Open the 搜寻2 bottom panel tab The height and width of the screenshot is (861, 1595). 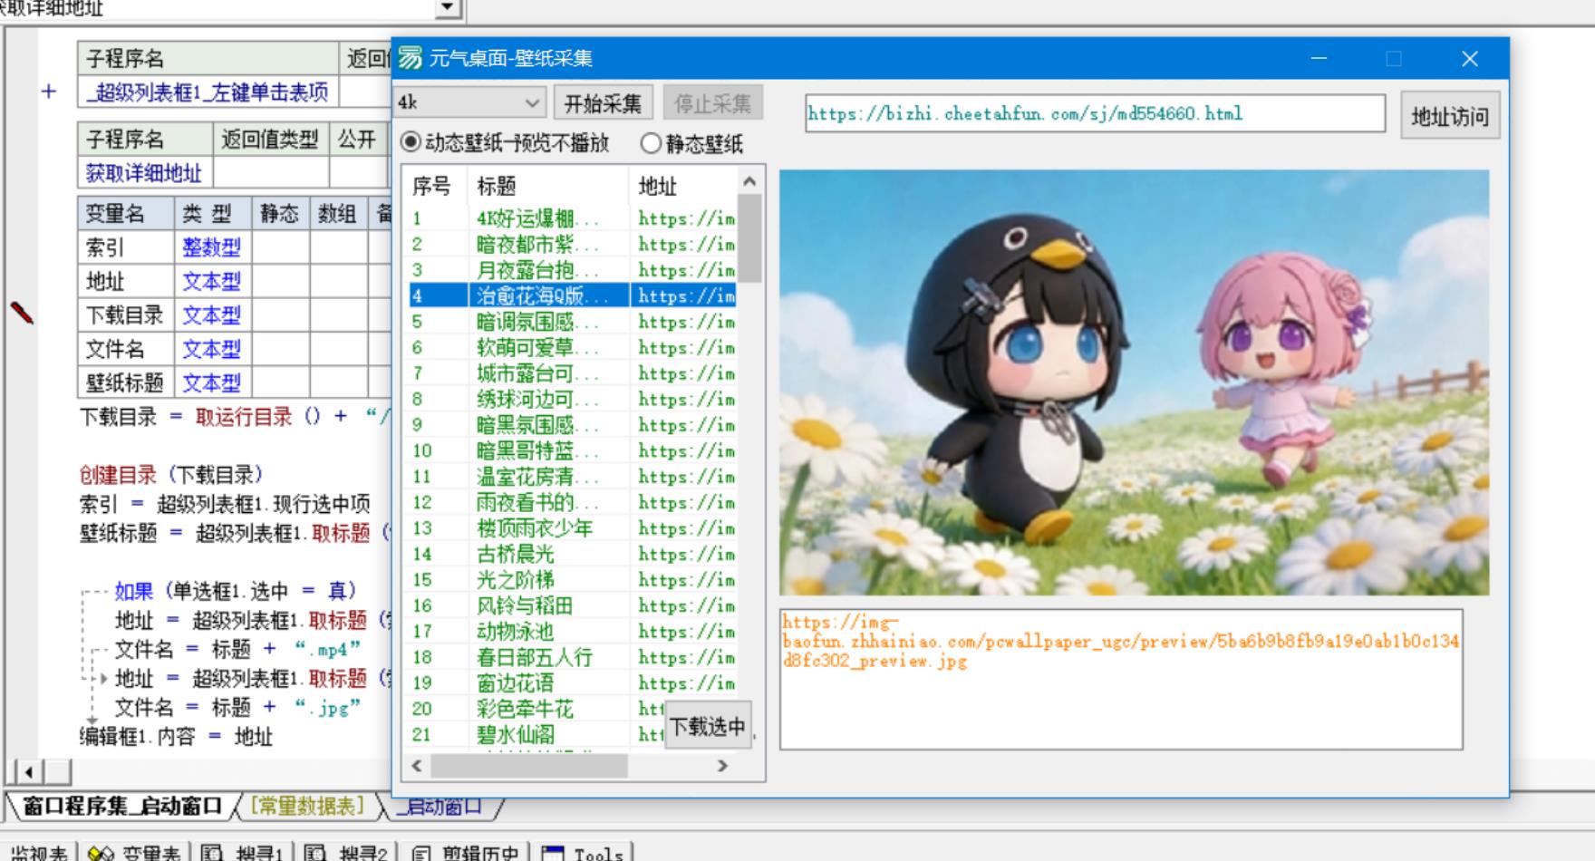[346, 853]
